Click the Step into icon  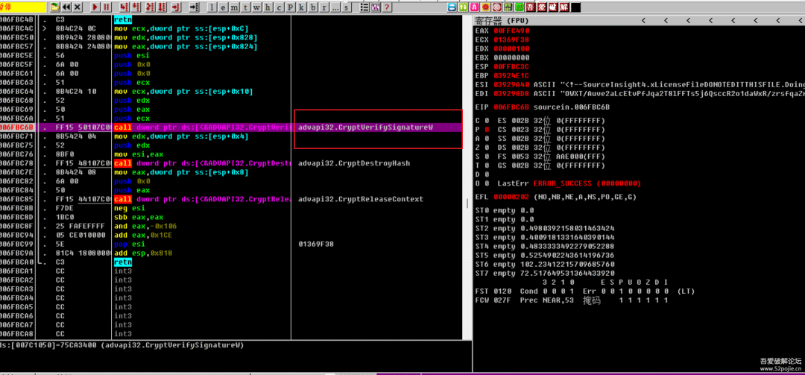122,7
